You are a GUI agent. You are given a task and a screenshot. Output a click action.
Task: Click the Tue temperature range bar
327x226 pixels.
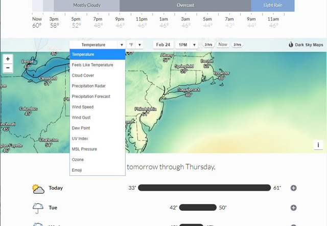tap(198, 208)
